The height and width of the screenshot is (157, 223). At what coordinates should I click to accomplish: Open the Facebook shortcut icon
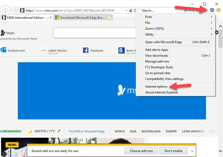(86, 50)
